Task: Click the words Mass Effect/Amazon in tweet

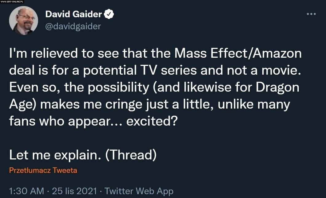Action: [x=238, y=54]
